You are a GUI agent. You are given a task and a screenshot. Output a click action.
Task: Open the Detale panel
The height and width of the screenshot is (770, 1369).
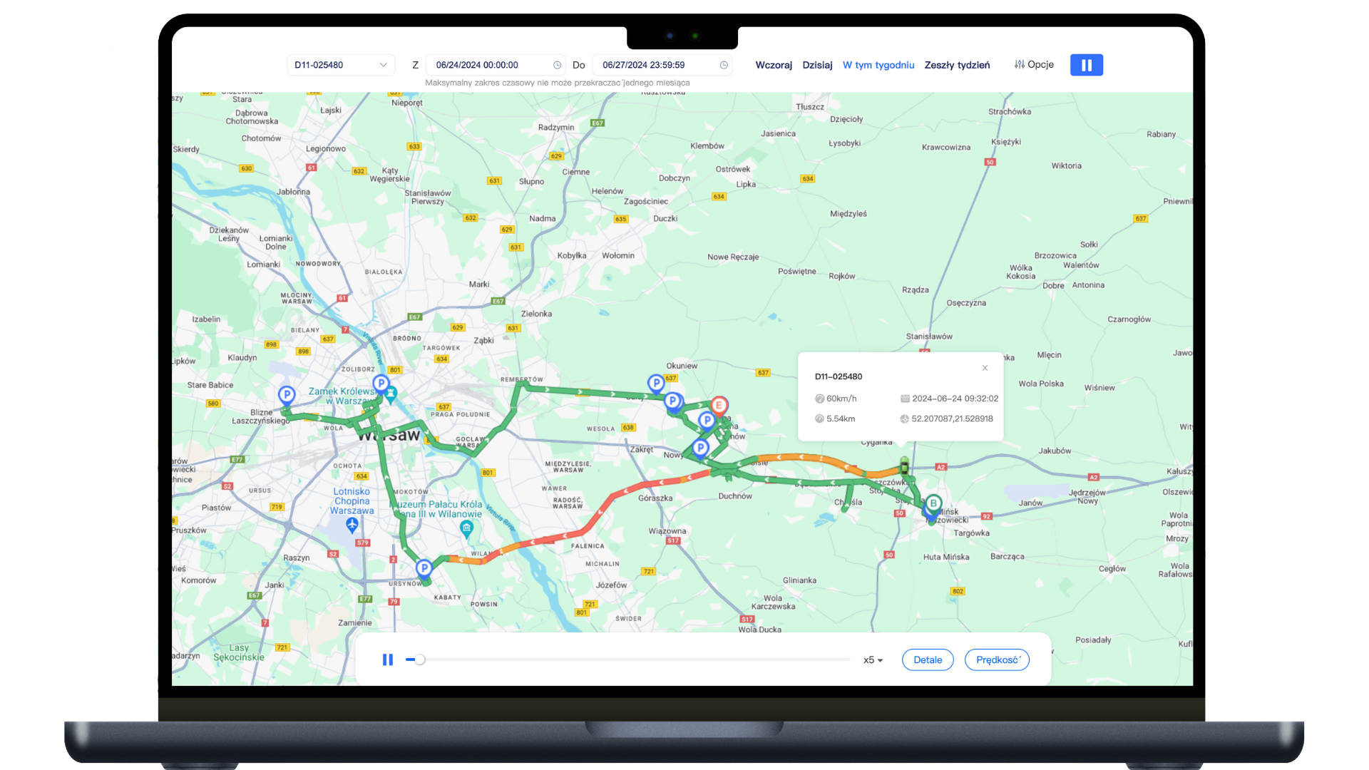(x=928, y=660)
